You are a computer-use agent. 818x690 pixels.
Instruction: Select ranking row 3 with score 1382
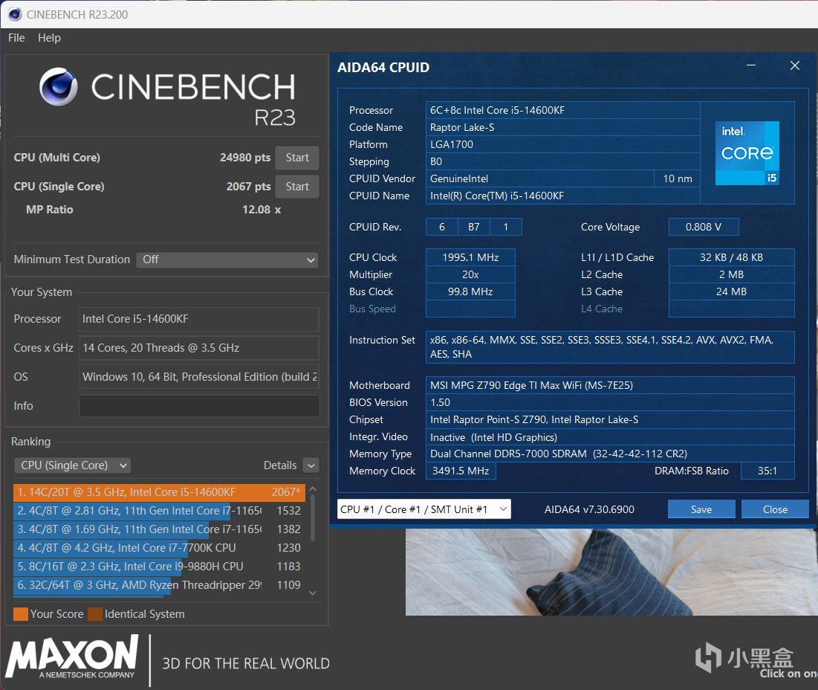159,529
